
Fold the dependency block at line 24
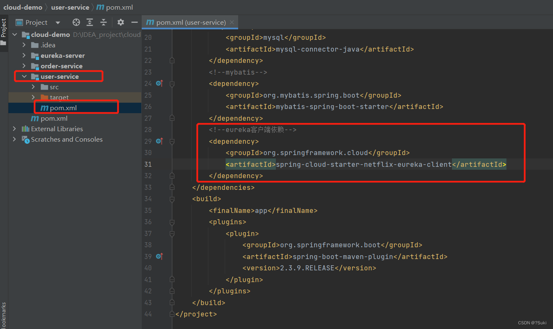(172, 83)
